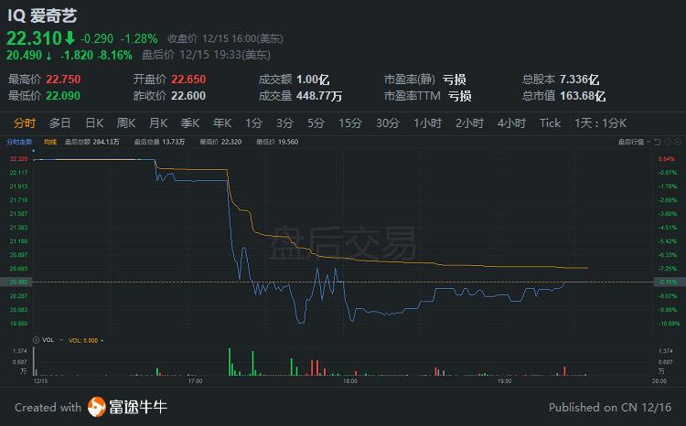Click the 17:00 time axis label
Viewport: 686px width, 426px height.
(195, 381)
